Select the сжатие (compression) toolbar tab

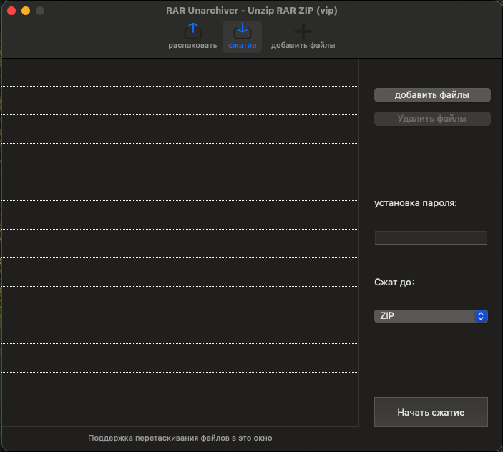tap(242, 36)
